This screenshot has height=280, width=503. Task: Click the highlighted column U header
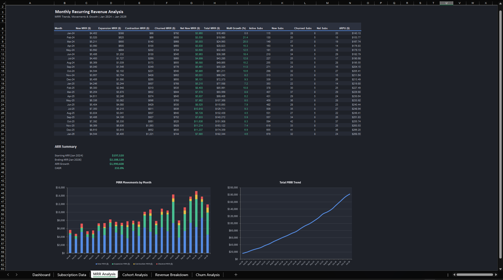446,3
